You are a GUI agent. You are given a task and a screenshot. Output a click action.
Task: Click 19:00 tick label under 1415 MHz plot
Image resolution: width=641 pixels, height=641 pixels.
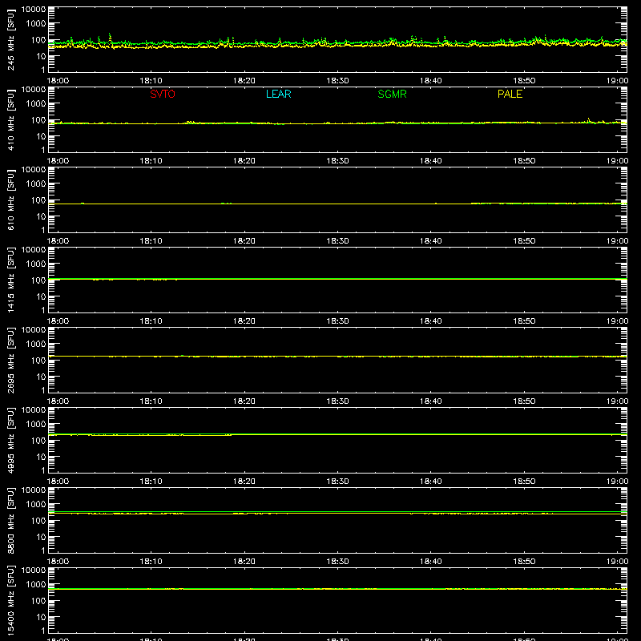(617, 321)
